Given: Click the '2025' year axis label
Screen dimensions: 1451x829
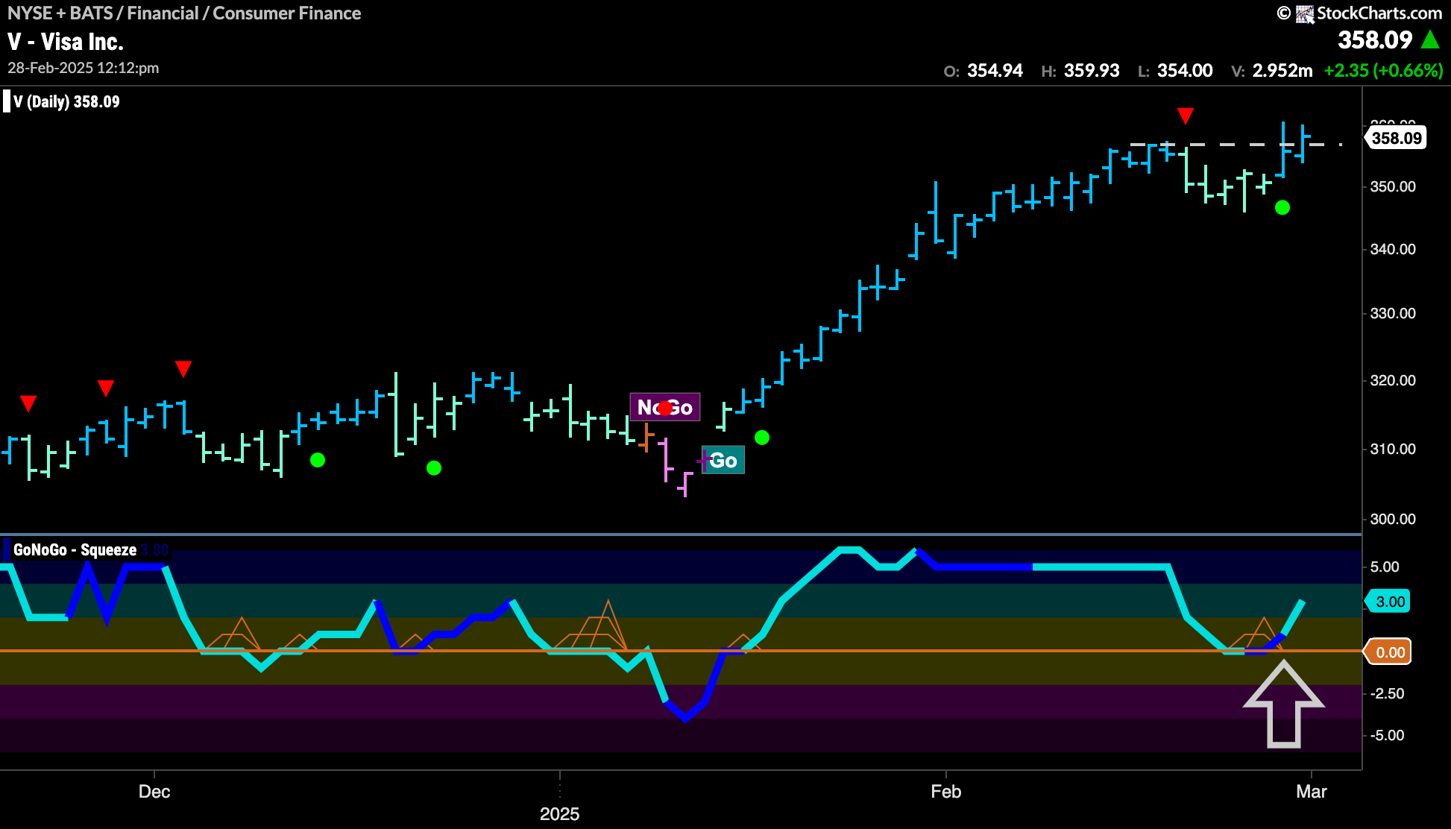Looking at the screenshot, I should 559,813.
